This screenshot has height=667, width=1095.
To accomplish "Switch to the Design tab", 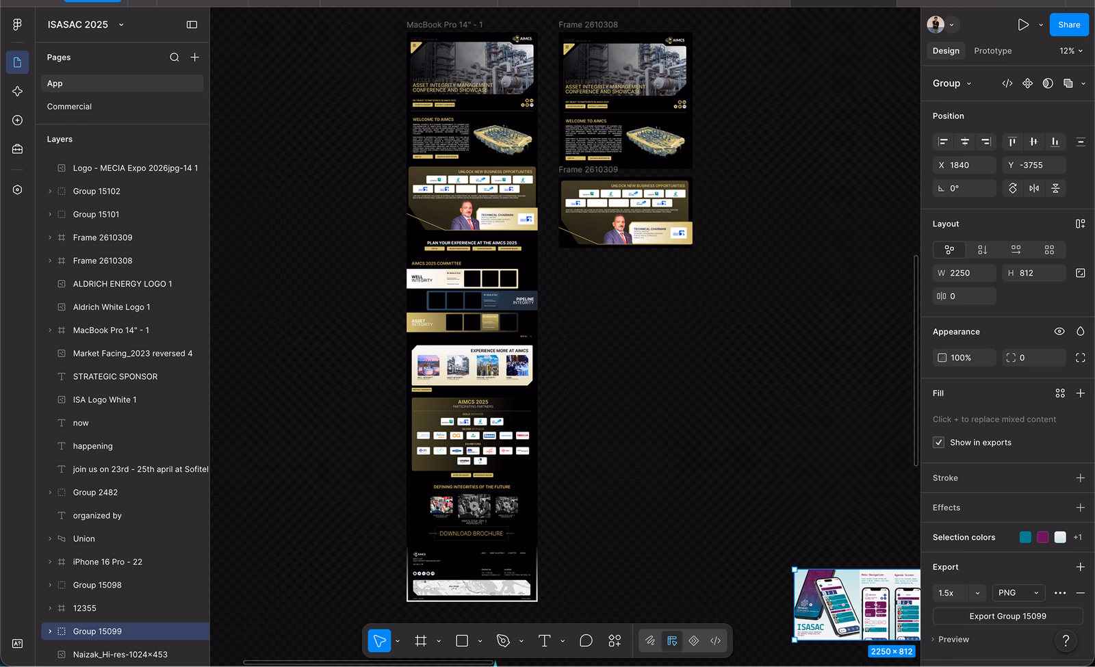I will (x=946, y=51).
